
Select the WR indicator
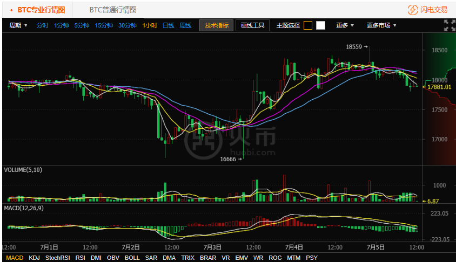[258, 258]
